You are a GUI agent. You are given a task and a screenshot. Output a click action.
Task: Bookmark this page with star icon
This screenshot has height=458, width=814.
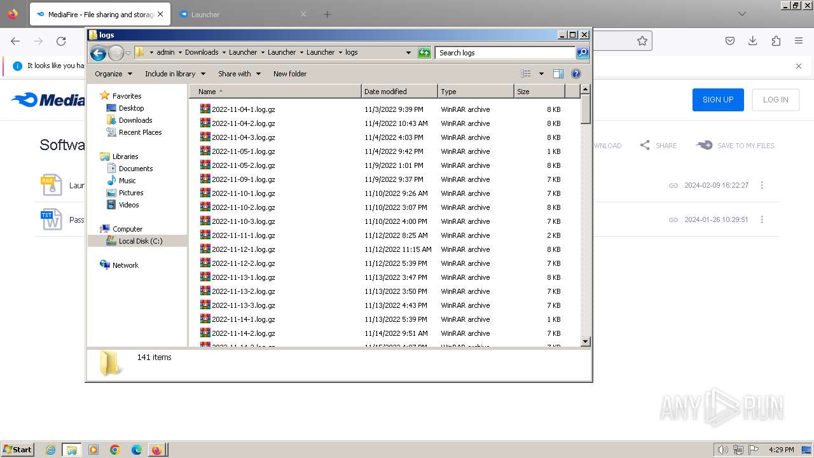pos(642,41)
